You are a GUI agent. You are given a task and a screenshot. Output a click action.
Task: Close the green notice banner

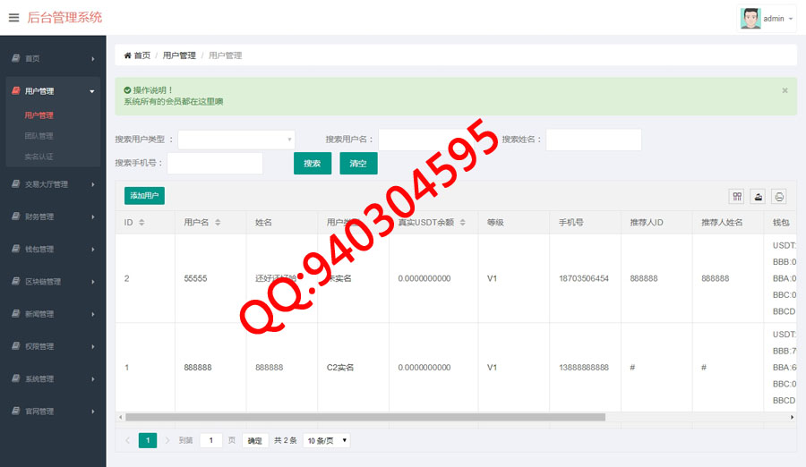tap(785, 90)
